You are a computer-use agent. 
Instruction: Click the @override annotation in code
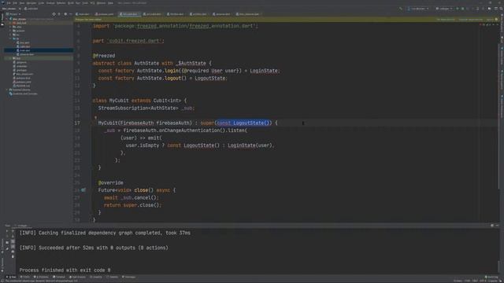[x=110, y=182]
